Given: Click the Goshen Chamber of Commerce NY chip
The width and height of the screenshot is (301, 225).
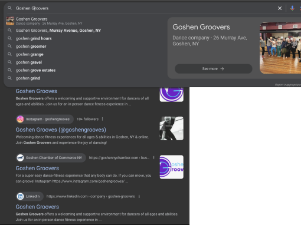Looking at the screenshot, I should coord(51,158).
